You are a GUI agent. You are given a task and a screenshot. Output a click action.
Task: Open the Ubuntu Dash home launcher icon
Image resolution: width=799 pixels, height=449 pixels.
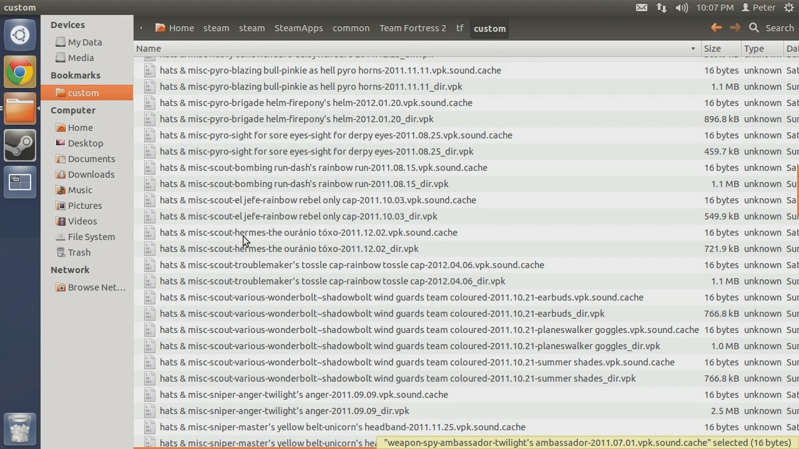click(20, 35)
